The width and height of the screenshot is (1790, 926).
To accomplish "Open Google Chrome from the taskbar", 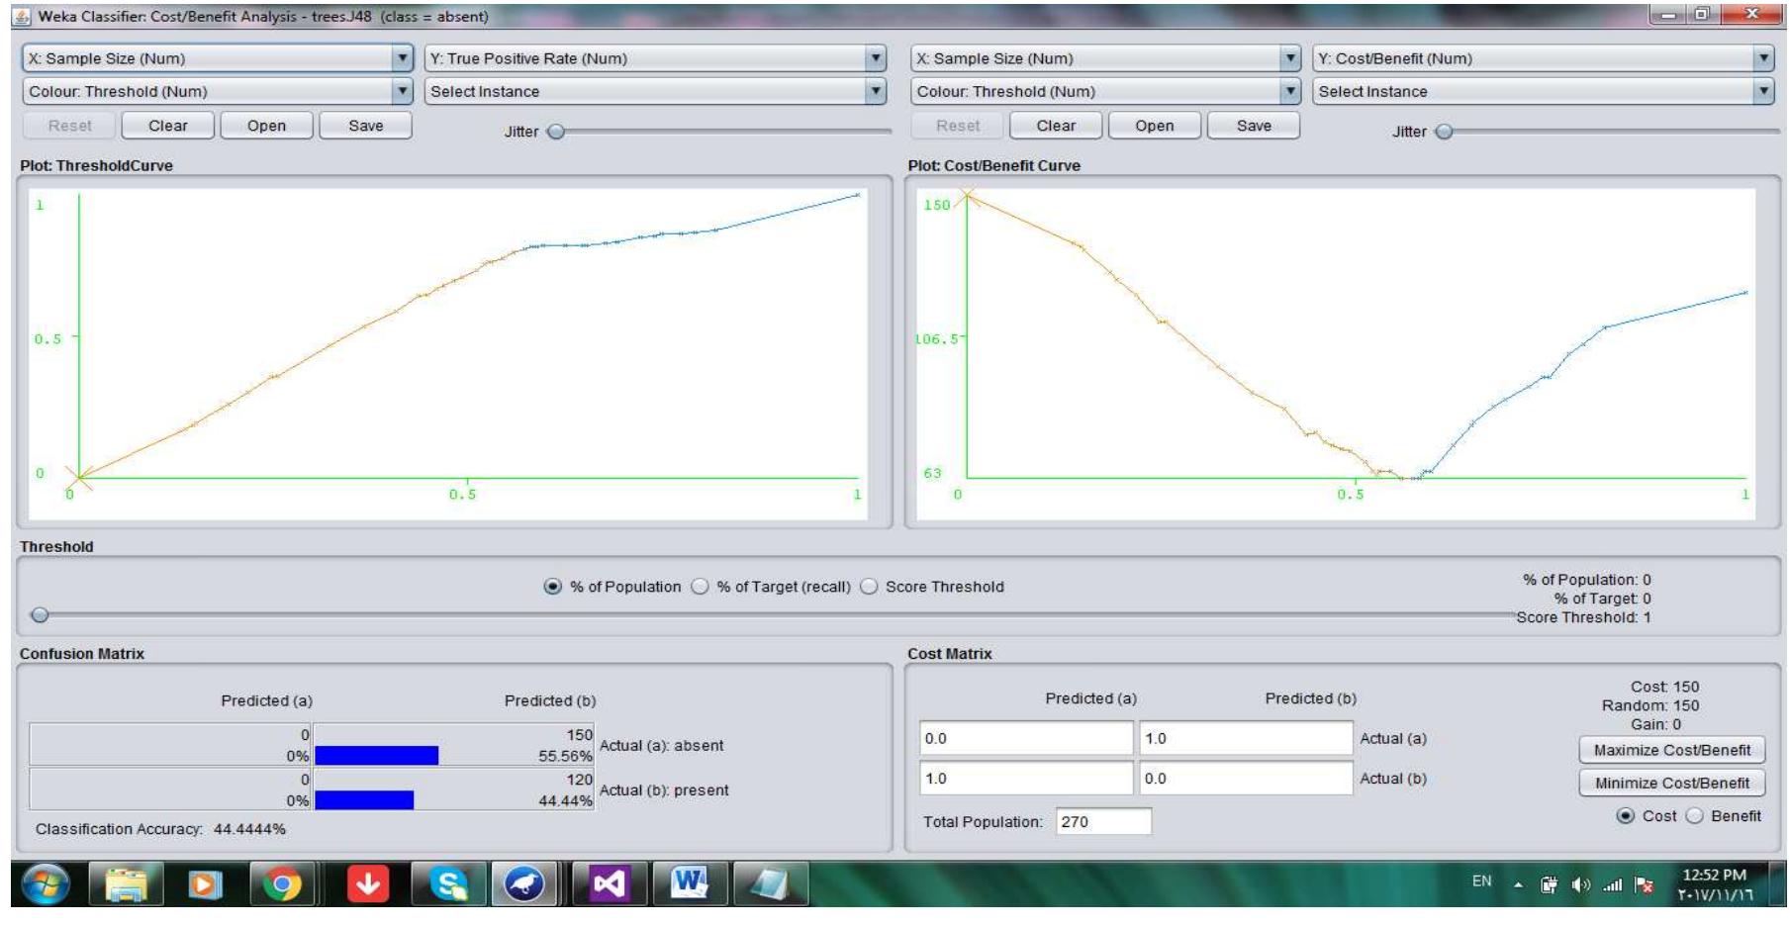I will (x=282, y=883).
